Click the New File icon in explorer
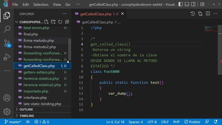The width and height of the screenshot is (222, 125). [x=46, y=22]
